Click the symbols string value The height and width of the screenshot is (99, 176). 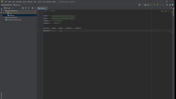pyautogui.click(x=57, y=23)
